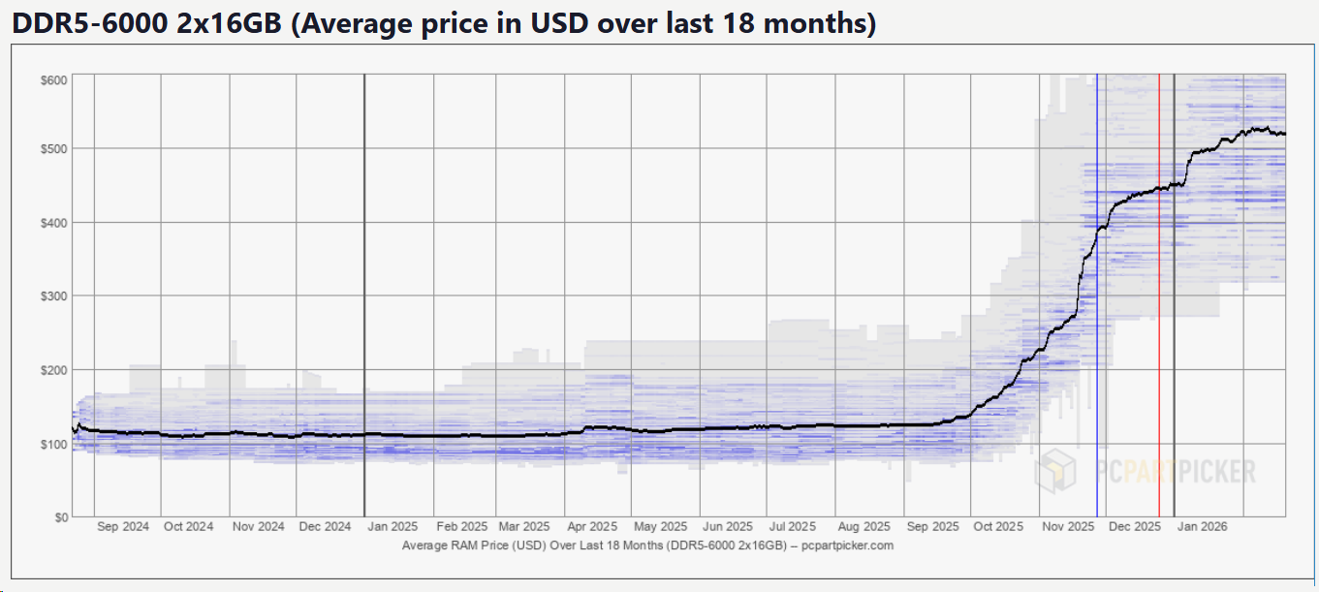Click the Jan 2026 x-axis label
The height and width of the screenshot is (592, 1319).
(1202, 527)
